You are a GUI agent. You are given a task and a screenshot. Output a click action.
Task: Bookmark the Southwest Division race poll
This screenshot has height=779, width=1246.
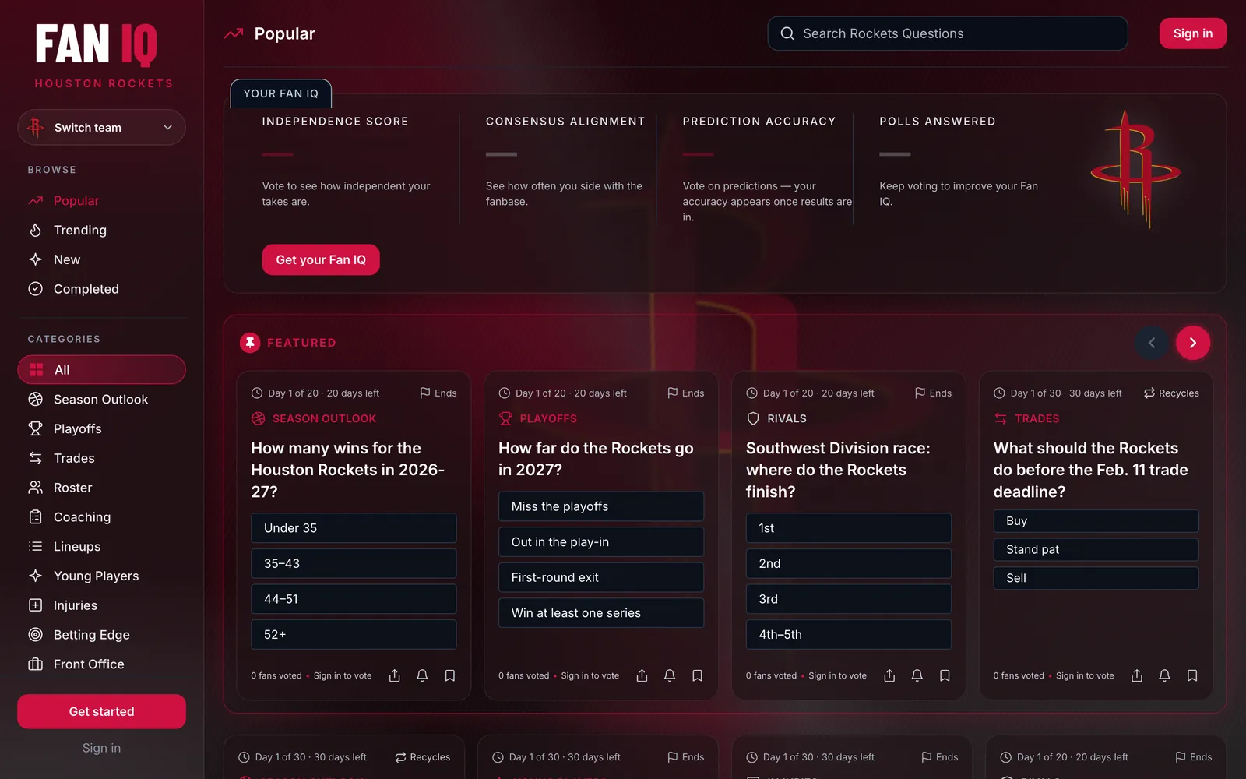[945, 675]
